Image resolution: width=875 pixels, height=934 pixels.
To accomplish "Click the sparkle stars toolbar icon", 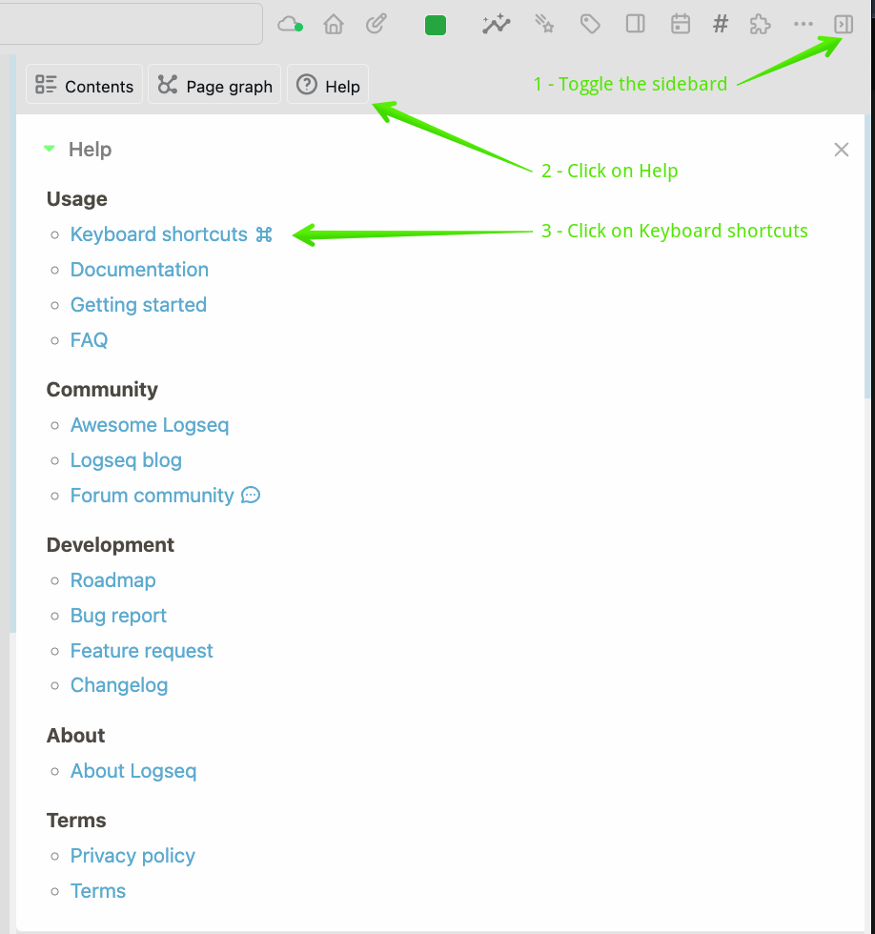I will coord(544,25).
